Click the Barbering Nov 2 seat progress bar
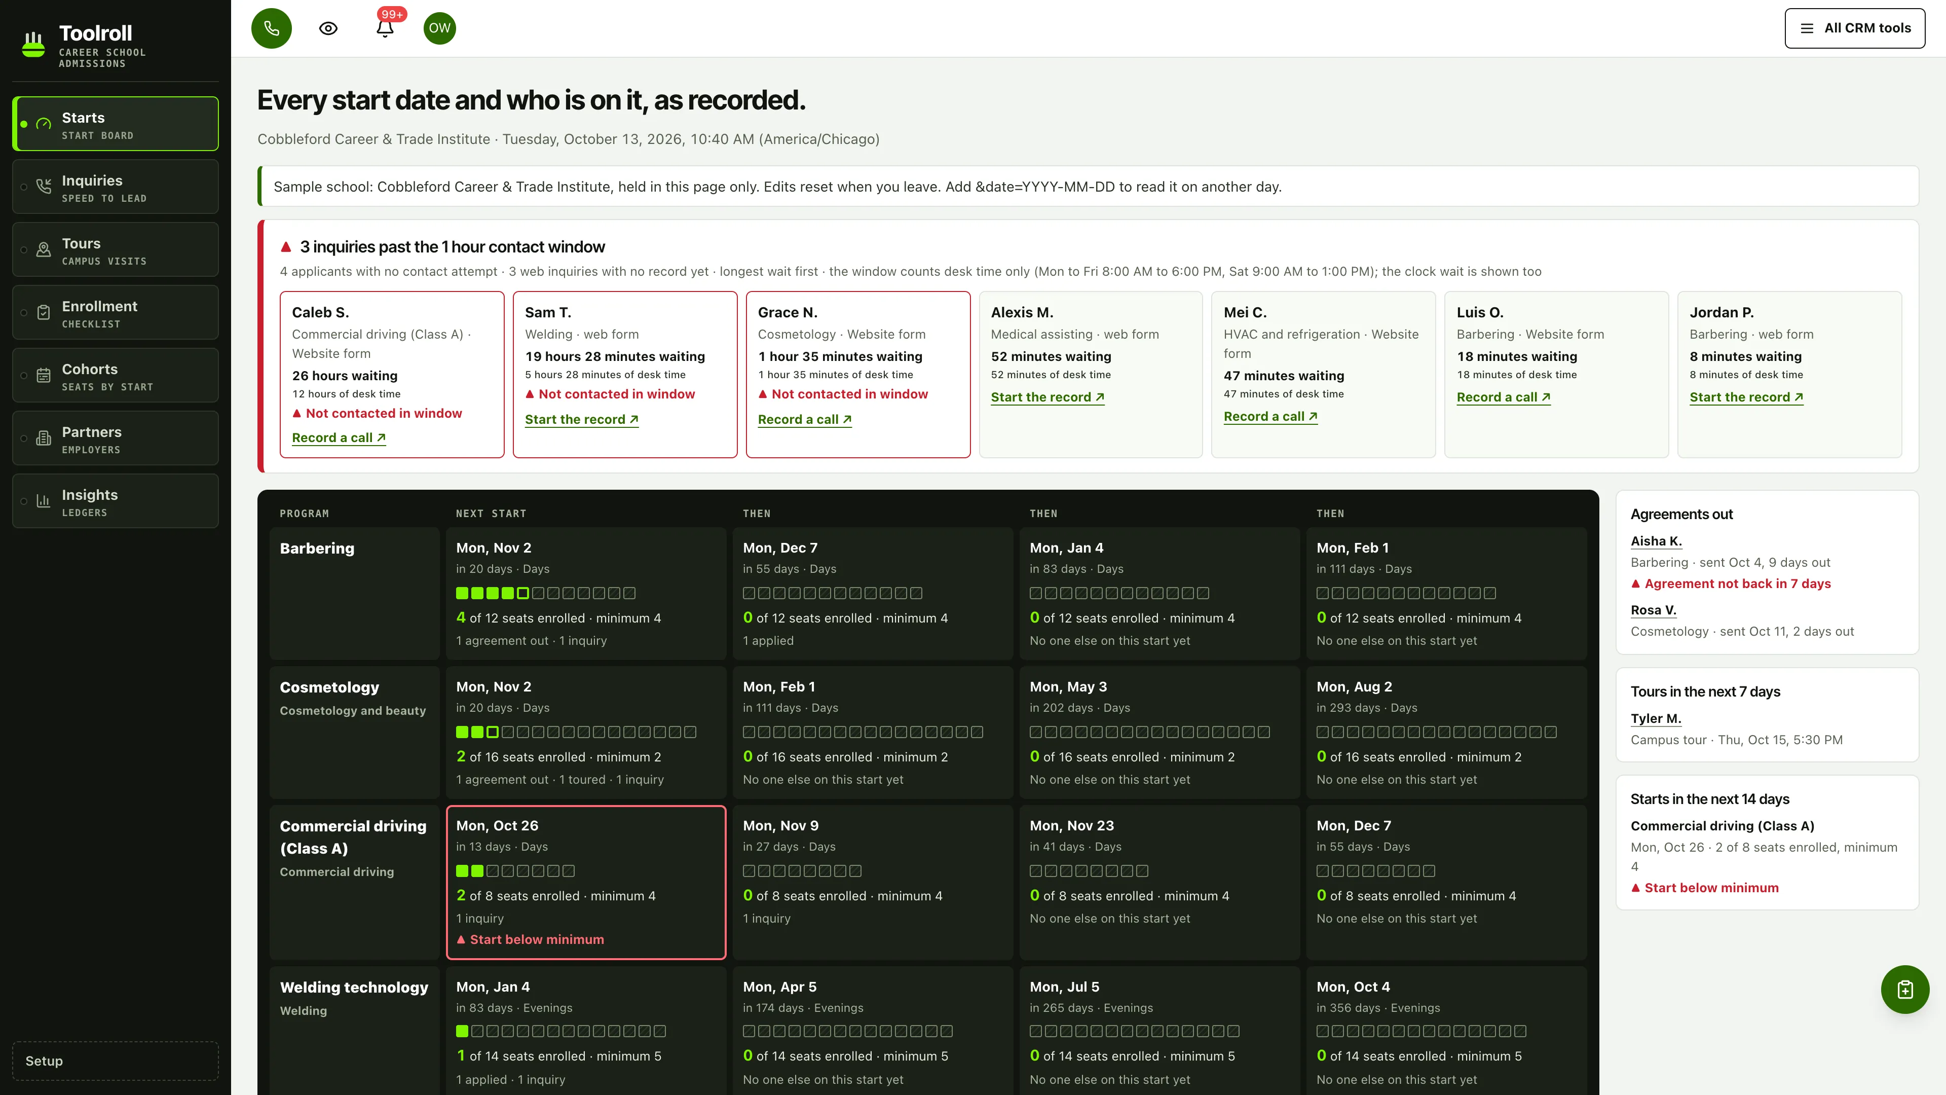1946x1095 pixels. (x=545, y=593)
